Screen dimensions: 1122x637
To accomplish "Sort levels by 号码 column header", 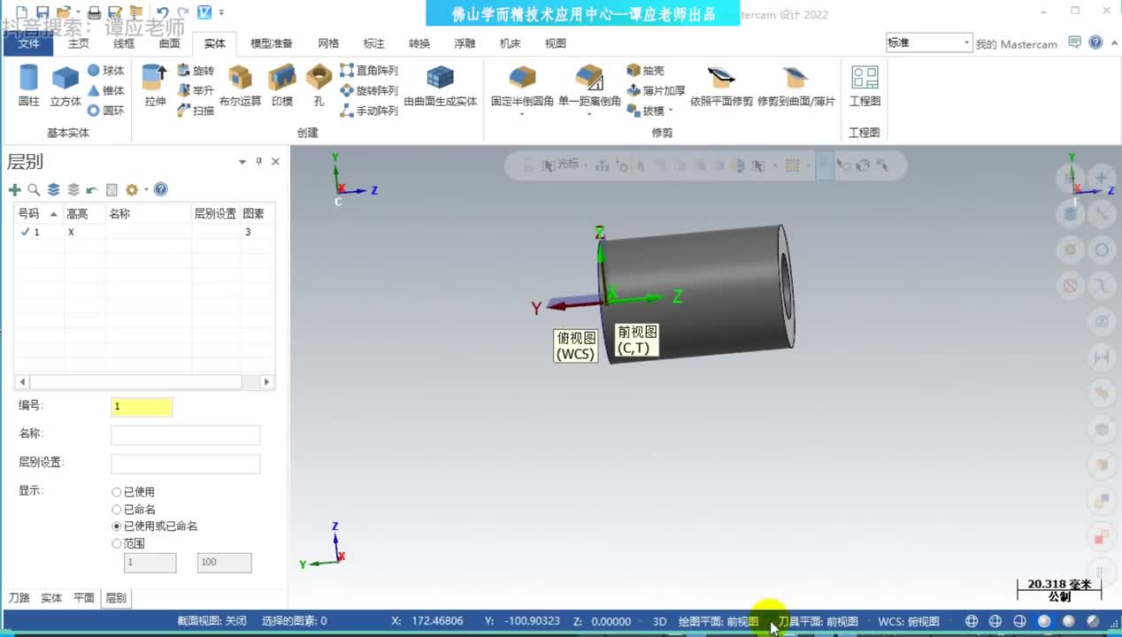I will pyautogui.click(x=38, y=213).
